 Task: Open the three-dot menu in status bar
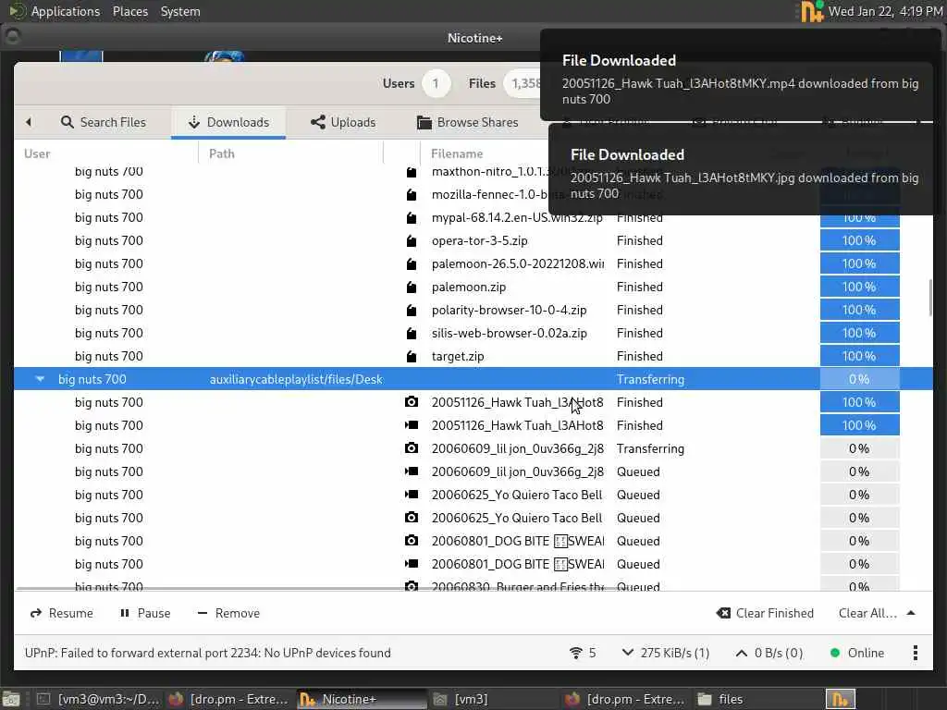[915, 653]
